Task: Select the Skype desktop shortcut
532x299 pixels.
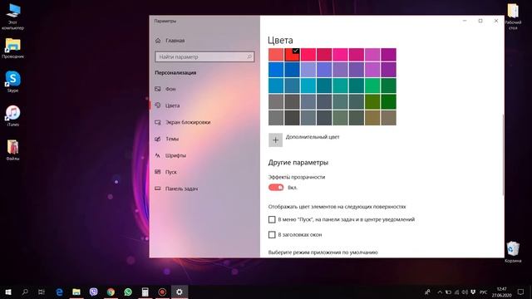Action: (13, 81)
